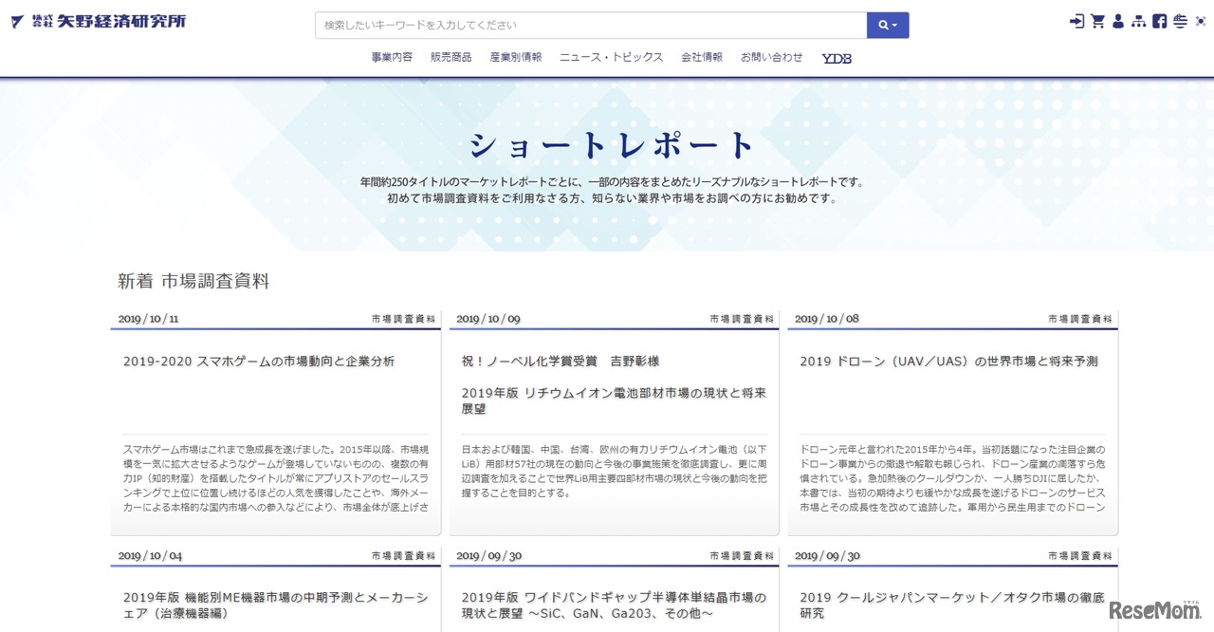1214x632 pixels.
Task: Open the お問い合わせ page
Action: click(773, 56)
